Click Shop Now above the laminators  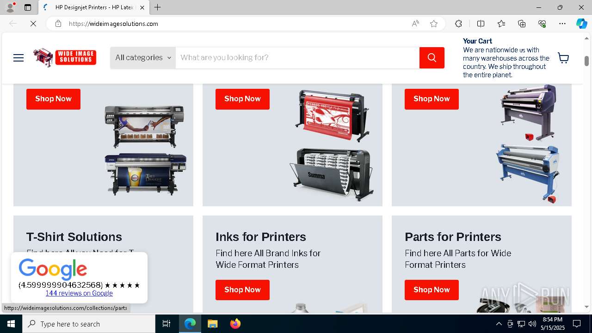[432, 99]
